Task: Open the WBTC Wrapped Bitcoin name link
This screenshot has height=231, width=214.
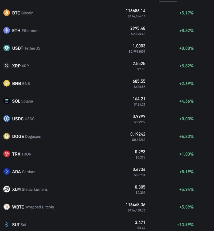Action: [33, 207]
